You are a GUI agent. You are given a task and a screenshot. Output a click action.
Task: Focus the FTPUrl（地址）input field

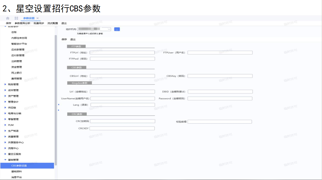(x=122, y=53)
